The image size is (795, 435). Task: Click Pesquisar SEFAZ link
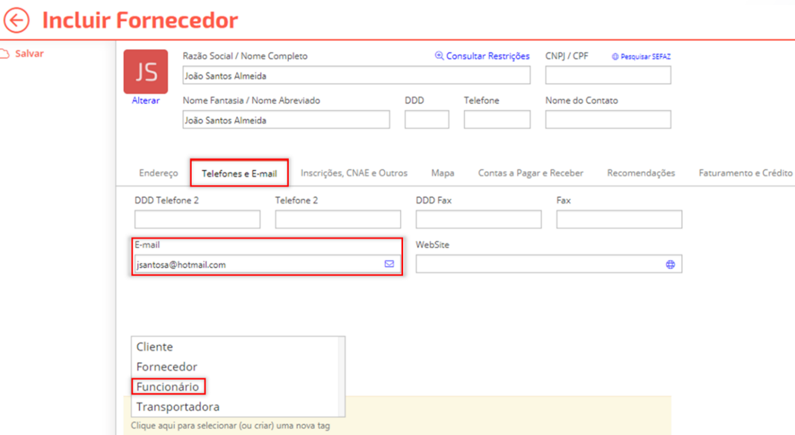[641, 57]
